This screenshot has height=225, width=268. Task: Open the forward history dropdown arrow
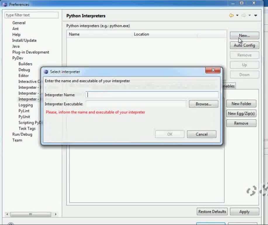pos(250,16)
